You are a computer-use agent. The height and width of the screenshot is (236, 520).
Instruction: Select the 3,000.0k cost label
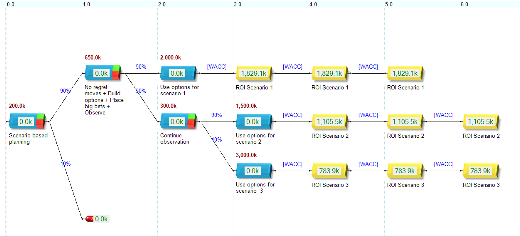pos(246,155)
